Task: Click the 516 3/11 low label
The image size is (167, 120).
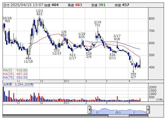Action: point(112,56)
